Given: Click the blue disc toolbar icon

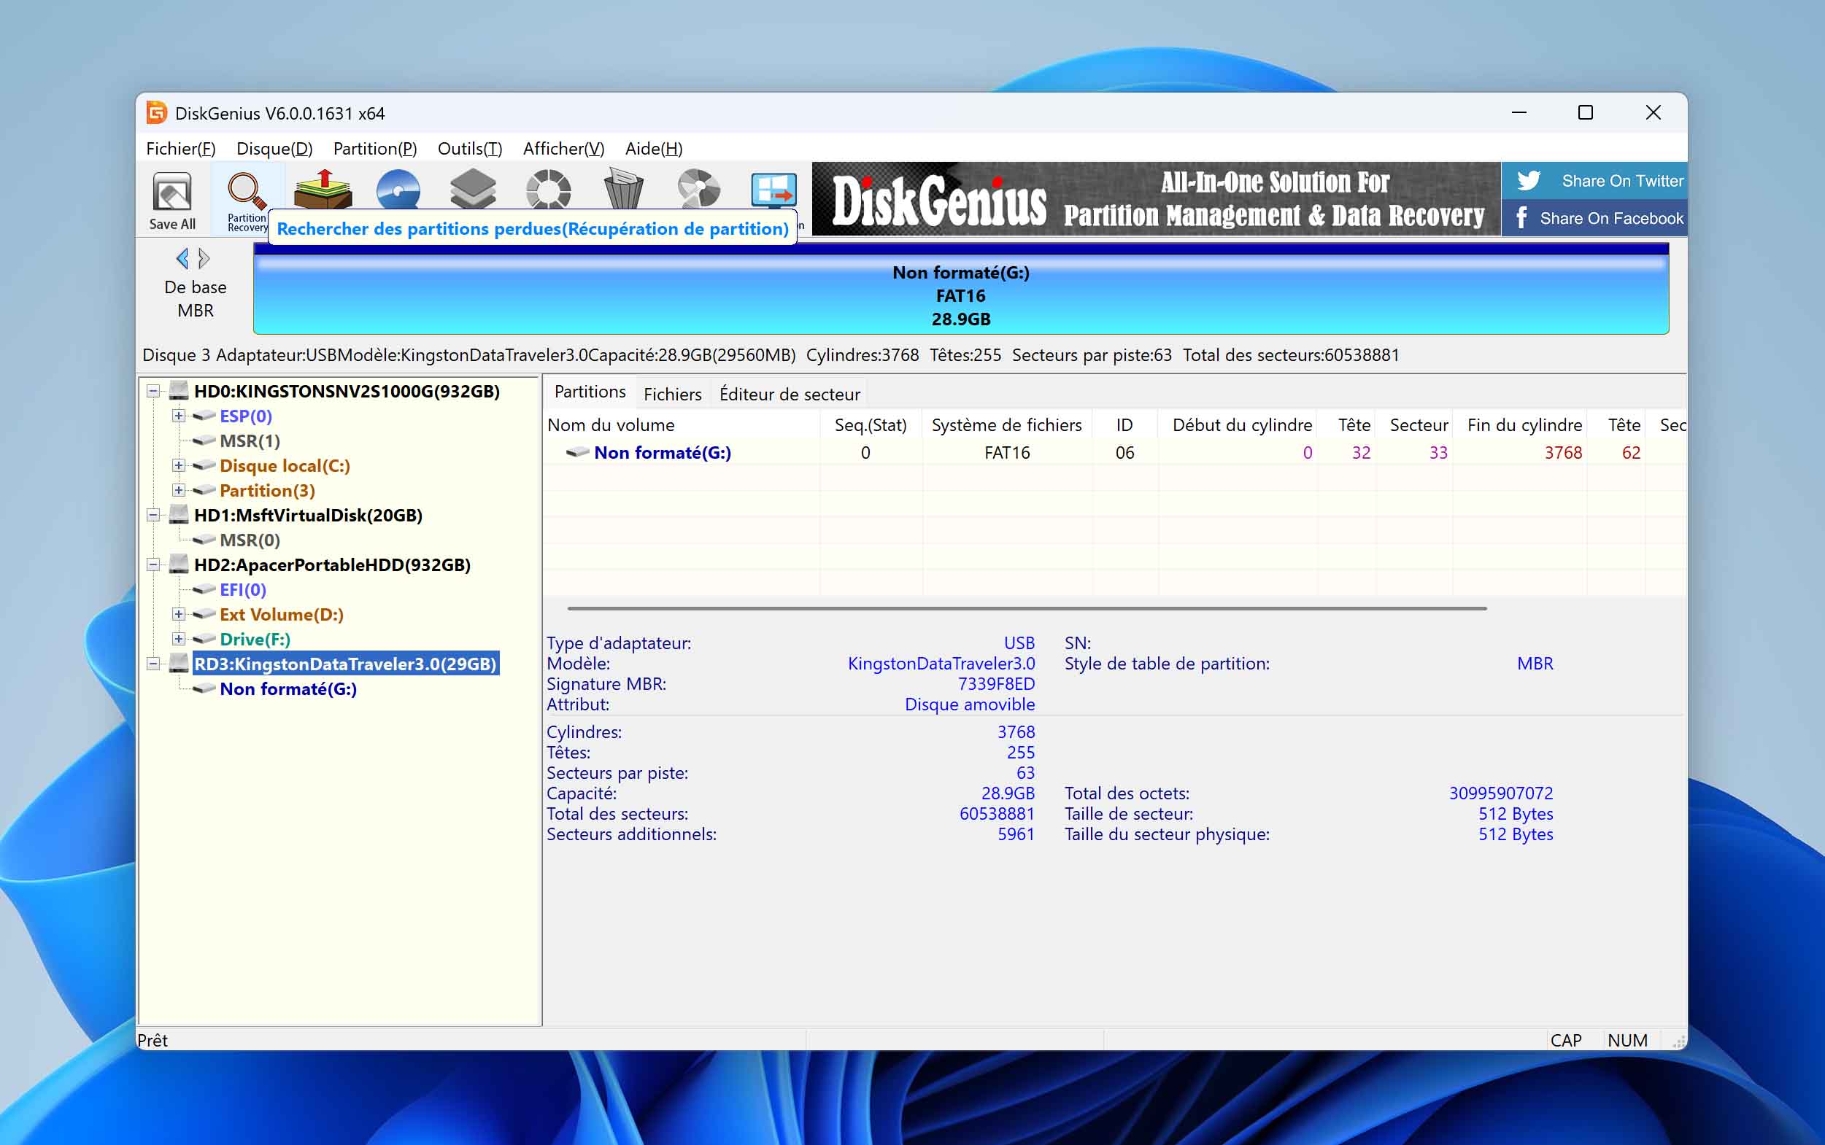Looking at the screenshot, I should point(398,189).
